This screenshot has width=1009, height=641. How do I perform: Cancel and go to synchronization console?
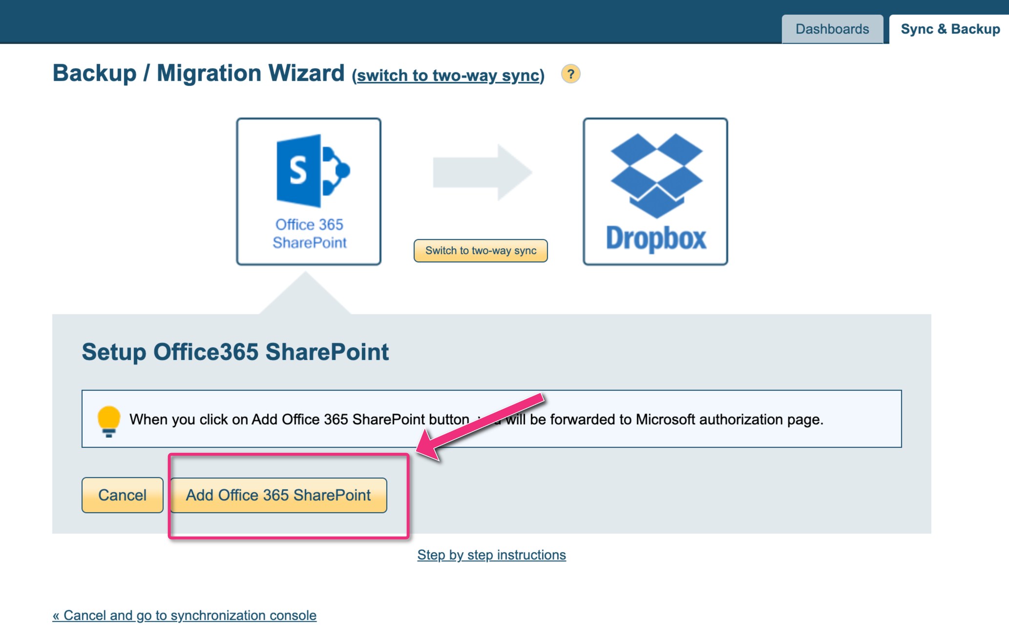[185, 615]
